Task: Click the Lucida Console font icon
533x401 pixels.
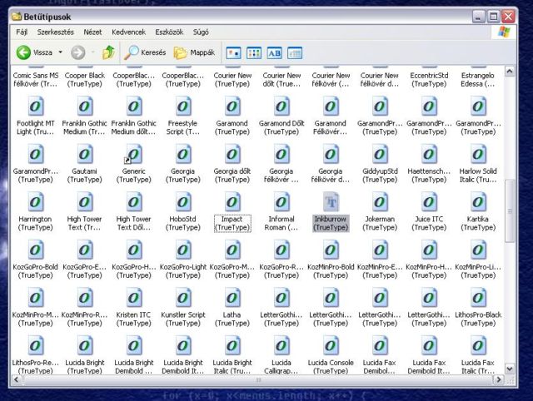Action: (x=331, y=346)
